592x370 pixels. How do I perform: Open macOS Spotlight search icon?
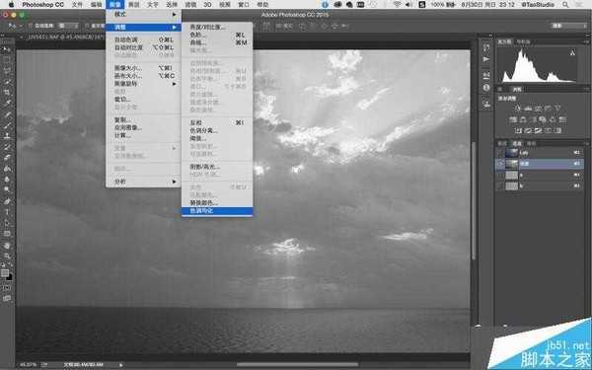coord(565,5)
